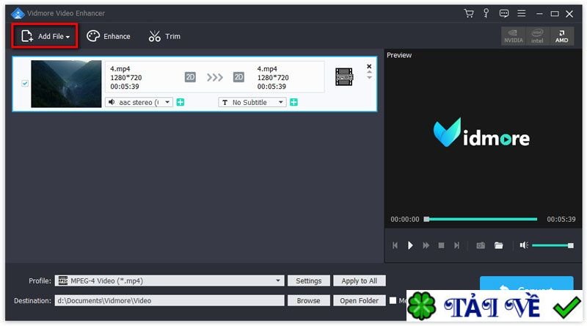
Task: Click the output 2D mode icon
Action: pyautogui.click(x=238, y=77)
